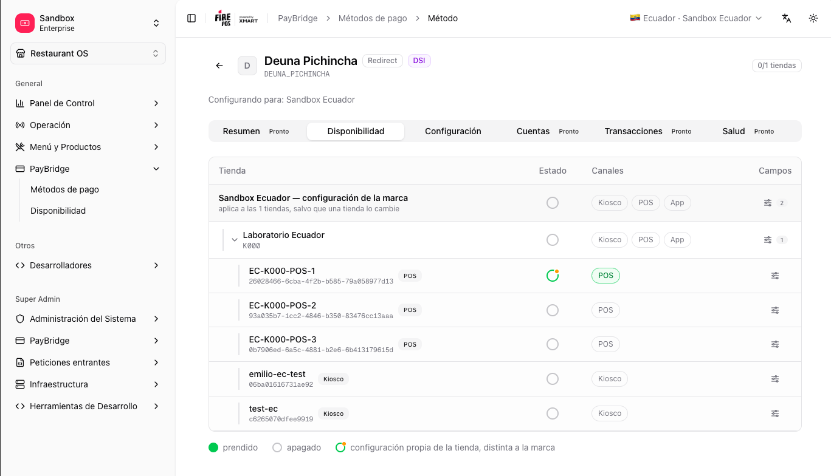Open fields settings for EC-K000-POS-1
Viewport: 831px width, 476px height.
(775, 276)
